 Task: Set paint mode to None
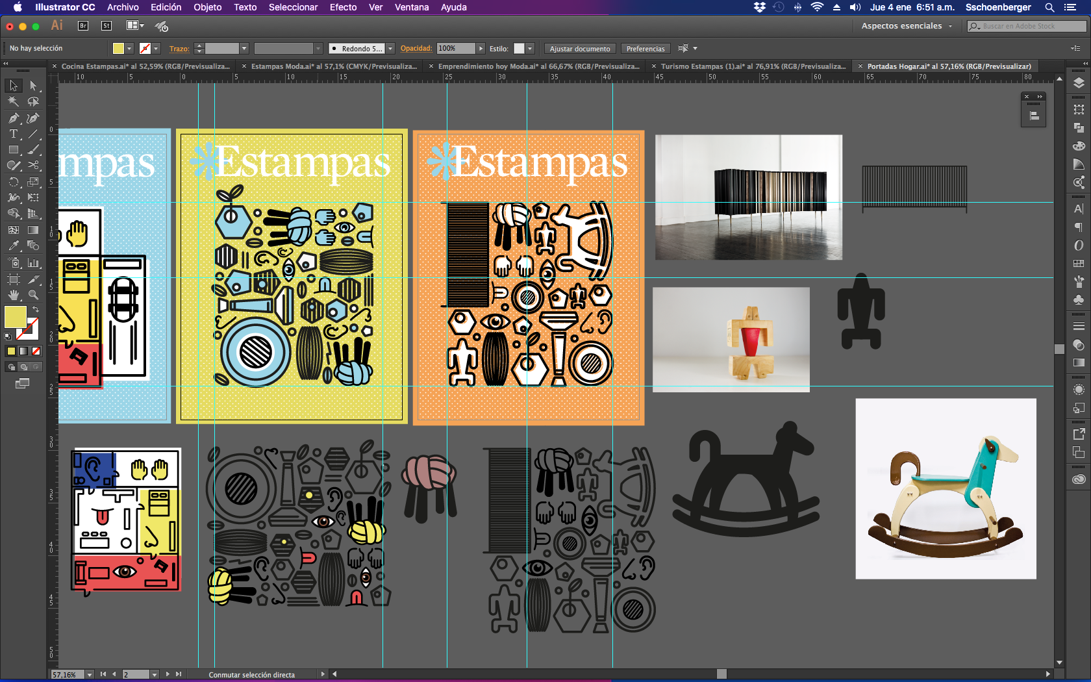click(36, 351)
